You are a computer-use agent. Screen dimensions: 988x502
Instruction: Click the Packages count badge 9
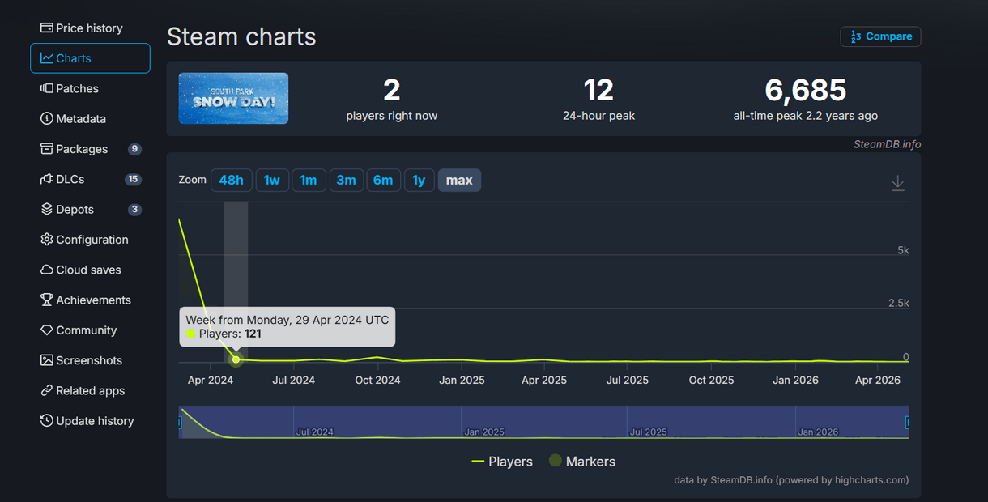tap(134, 149)
